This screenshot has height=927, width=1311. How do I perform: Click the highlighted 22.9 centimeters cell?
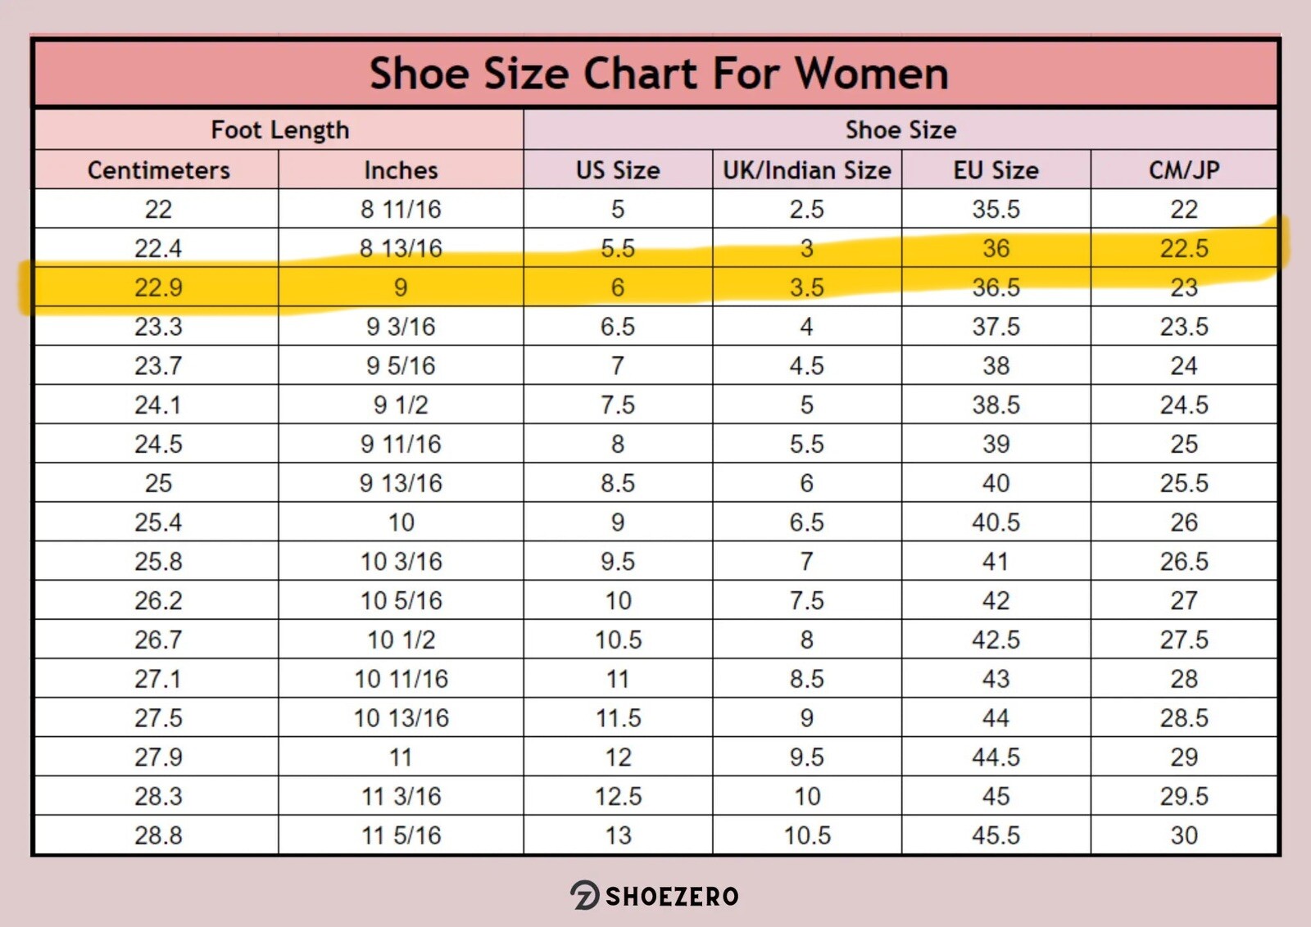click(x=158, y=287)
